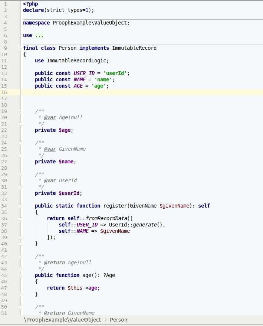Collapse the doc comment fold marker on line 24
This screenshot has width=263, height=326.
(20, 143)
